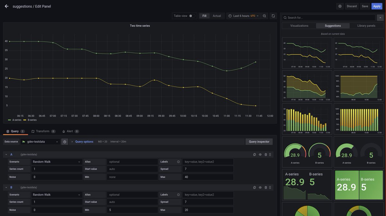Open the Query inspector
This screenshot has height=216, width=386.
259,142
